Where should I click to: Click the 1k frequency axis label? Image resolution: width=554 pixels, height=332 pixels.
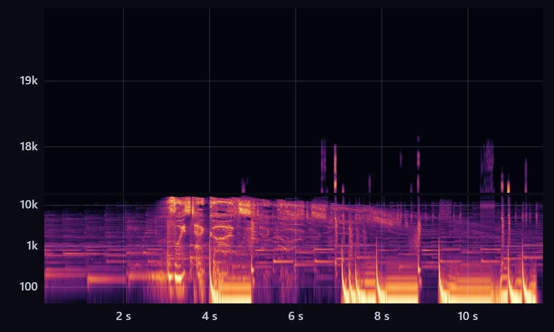[x=31, y=246]
